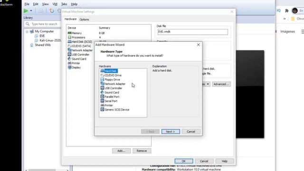The width and height of the screenshot is (304, 171).
Task: Open the Help menu
Action: (74, 4)
